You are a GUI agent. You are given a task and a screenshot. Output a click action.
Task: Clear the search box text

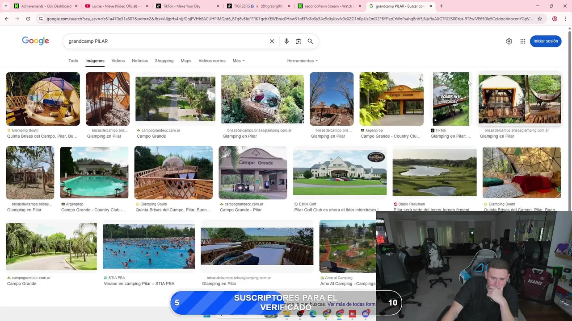272,41
